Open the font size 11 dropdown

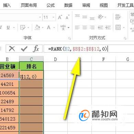[x=53, y=17]
